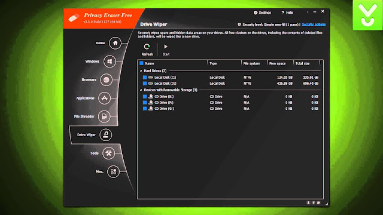The image size is (383, 215).
Task: Toggle the CD Drive (E:) checkbox
Action: pyautogui.click(x=145, y=97)
